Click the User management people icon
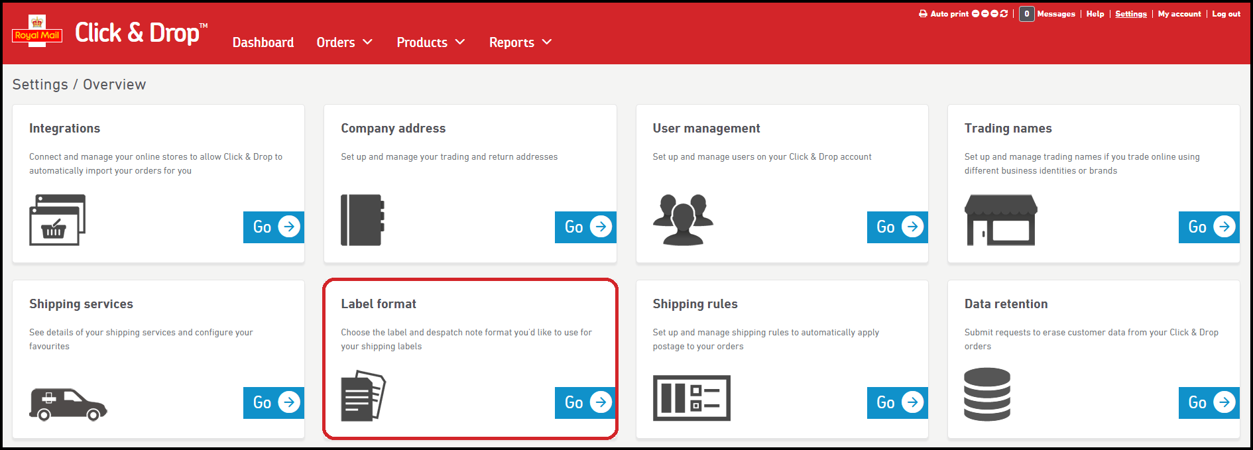 pyautogui.click(x=683, y=220)
